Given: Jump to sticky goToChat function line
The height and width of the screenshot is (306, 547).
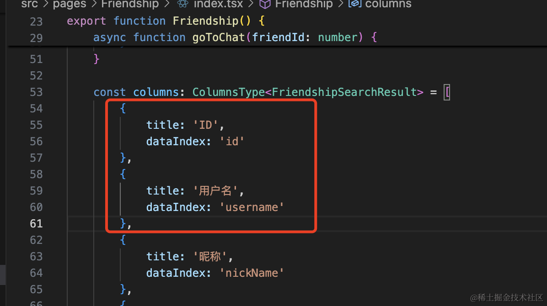Looking at the screenshot, I should pyautogui.click(x=219, y=37).
